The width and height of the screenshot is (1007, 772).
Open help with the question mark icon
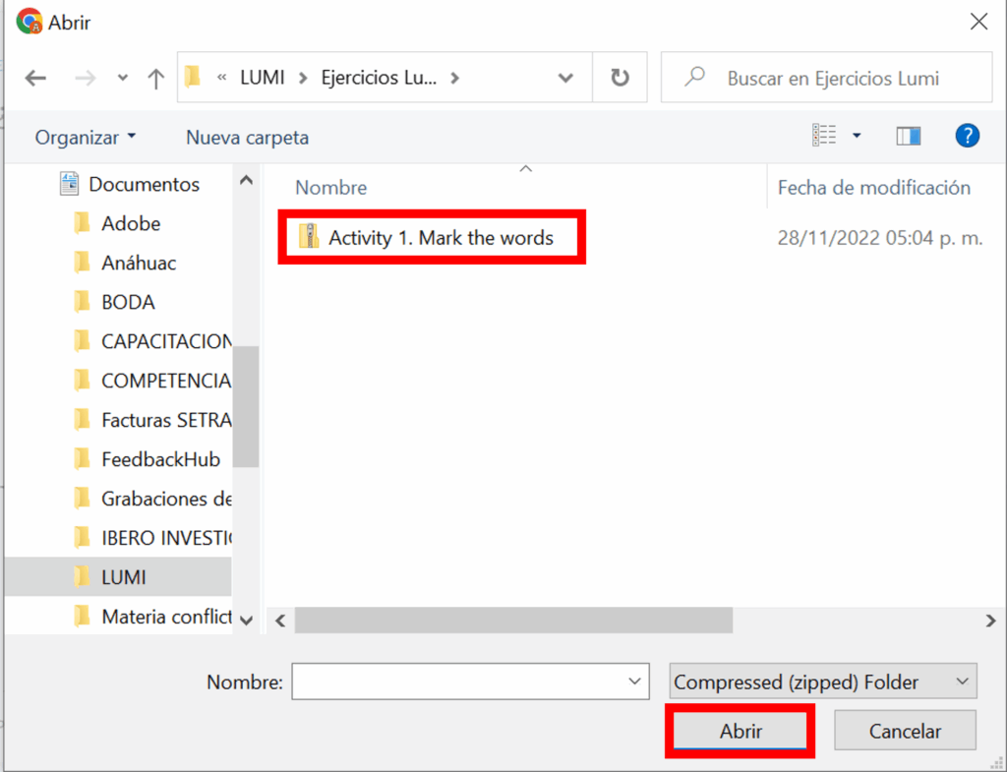tap(967, 137)
